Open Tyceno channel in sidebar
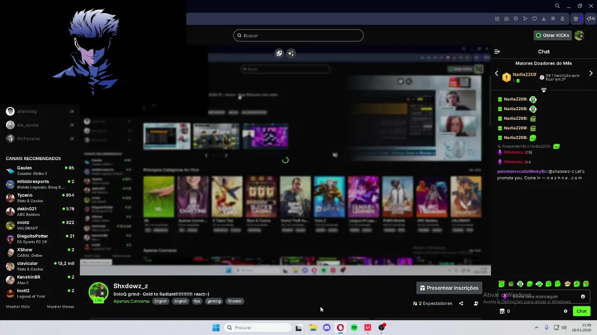This screenshot has height=335, width=597. (x=40, y=198)
